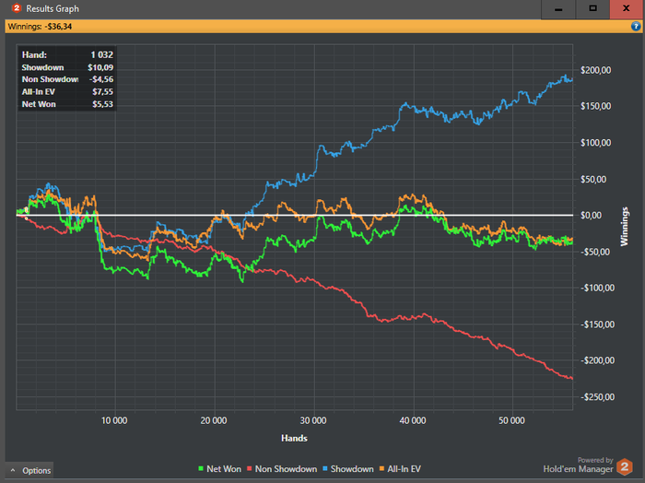Click the Net Won legend label

[x=224, y=469]
